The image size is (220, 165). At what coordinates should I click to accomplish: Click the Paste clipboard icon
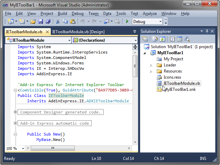[73, 21]
